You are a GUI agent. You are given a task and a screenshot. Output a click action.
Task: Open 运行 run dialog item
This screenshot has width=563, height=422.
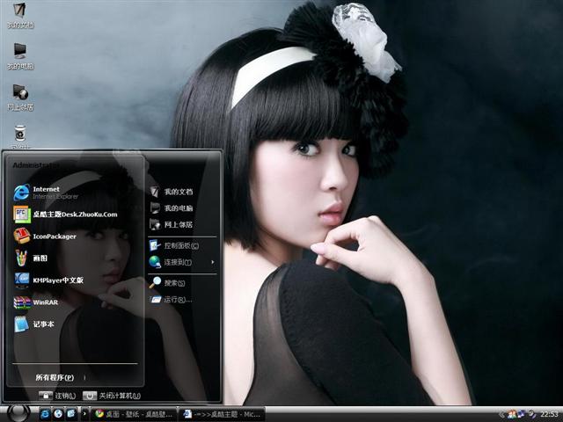pos(171,299)
